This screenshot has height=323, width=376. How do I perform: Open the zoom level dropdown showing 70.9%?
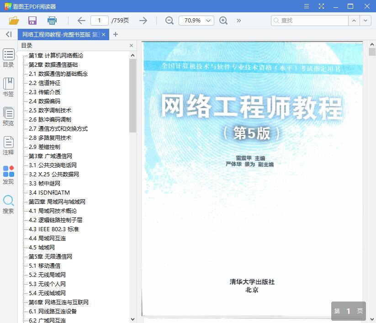click(196, 21)
